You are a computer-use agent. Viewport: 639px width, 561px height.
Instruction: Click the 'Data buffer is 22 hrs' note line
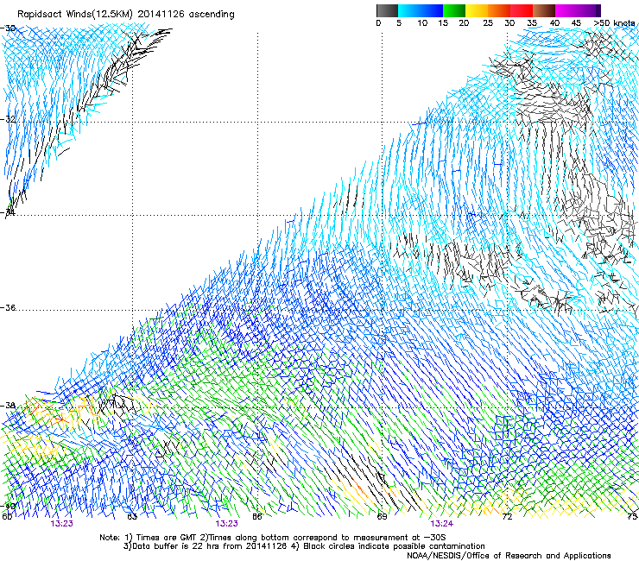tap(304, 546)
